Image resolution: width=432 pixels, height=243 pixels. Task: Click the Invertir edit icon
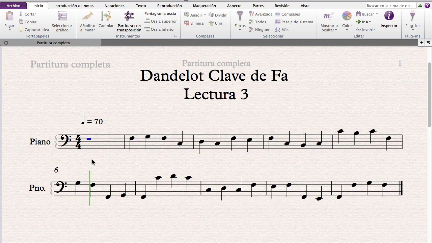(x=358, y=30)
